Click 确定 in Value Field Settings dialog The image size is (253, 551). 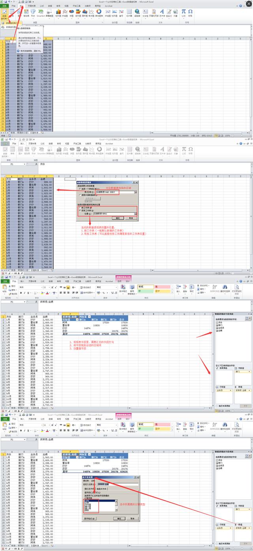point(119,519)
